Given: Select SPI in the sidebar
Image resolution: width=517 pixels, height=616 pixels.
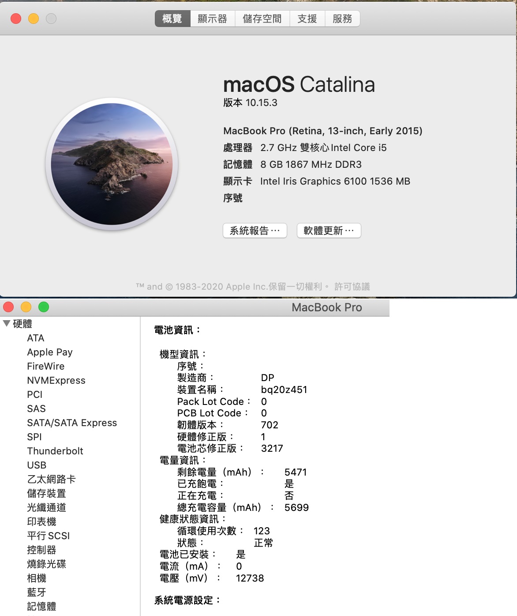Looking at the screenshot, I should (34, 437).
